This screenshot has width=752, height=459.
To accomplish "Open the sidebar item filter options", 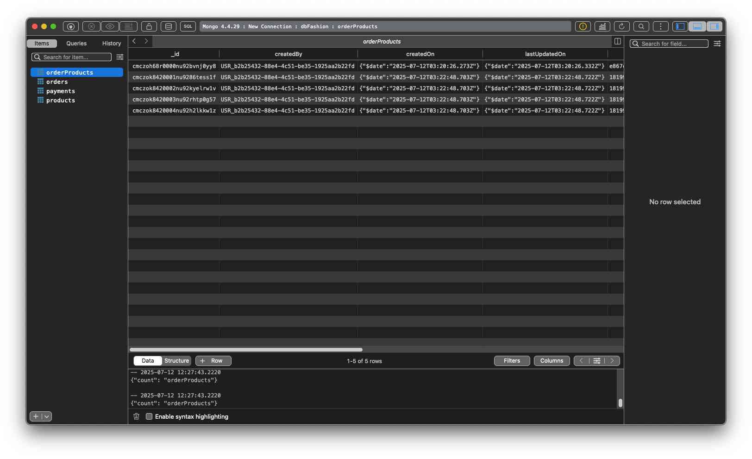I will point(120,57).
